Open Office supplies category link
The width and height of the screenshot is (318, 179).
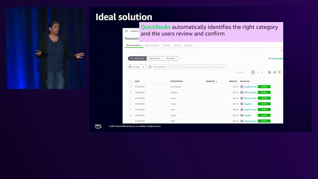(250, 93)
